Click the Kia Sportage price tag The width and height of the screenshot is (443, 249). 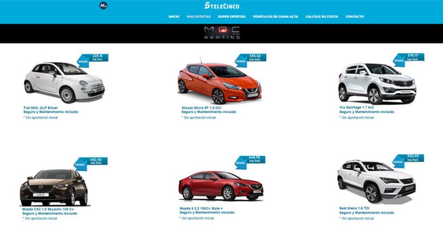point(409,60)
